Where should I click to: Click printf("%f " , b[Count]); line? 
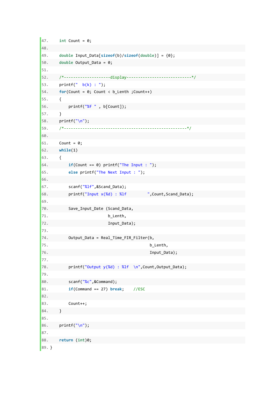click(97, 107)
